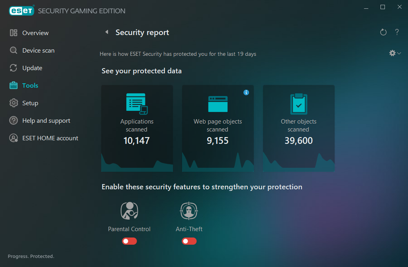
Task: Open the Update page
Action: click(x=32, y=68)
